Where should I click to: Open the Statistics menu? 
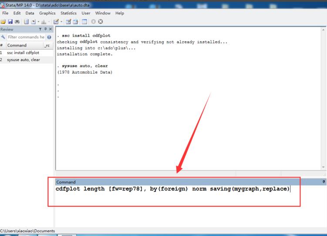[68, 13]
